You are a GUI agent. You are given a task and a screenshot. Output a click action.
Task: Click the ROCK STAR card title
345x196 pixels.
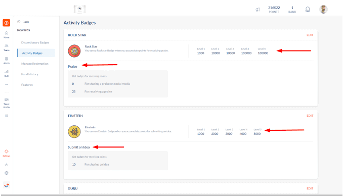(x=77, y=35)
